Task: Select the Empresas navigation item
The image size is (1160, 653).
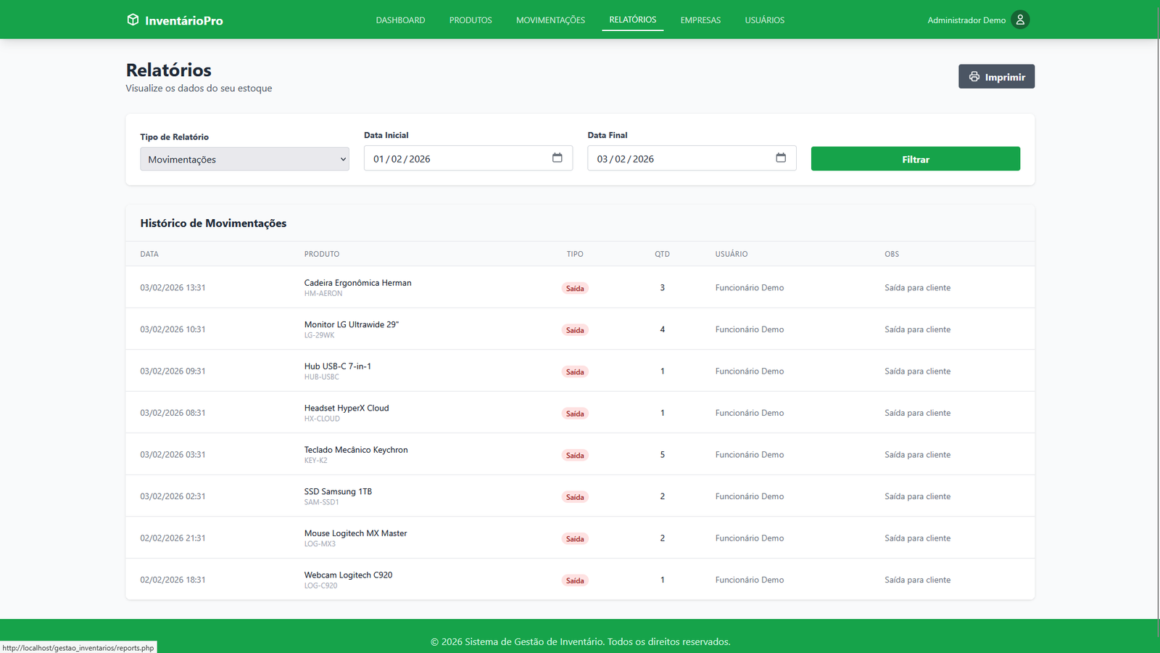Action: (x=700, y=20)
